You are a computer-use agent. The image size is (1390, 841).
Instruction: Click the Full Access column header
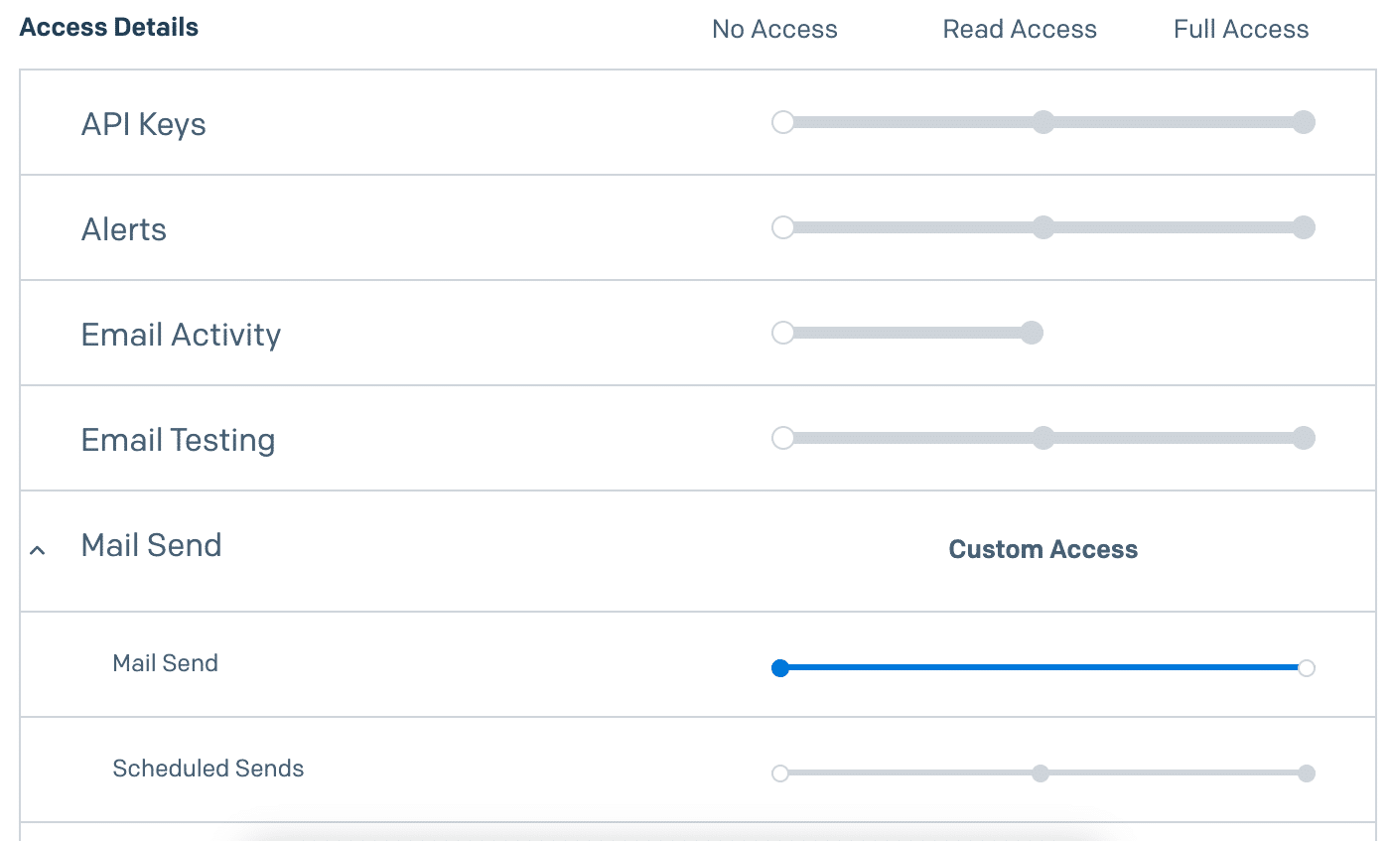pyautogui.click(x=1240, y=29)
